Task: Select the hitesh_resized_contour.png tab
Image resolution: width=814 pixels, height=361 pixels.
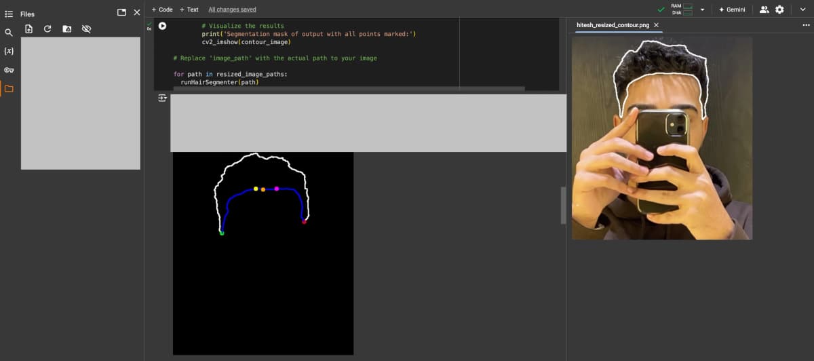Action: click(613, 25)
